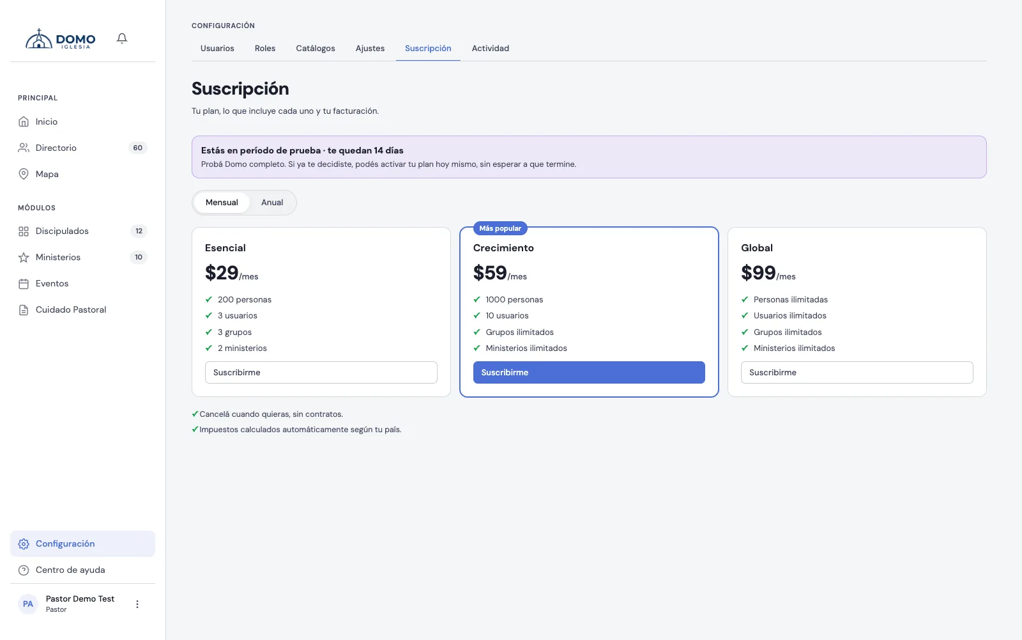Viewport: 1022px width, 640px height.
Task: Open Pastor Demo Test options menu
Action: tap(137, 604)
